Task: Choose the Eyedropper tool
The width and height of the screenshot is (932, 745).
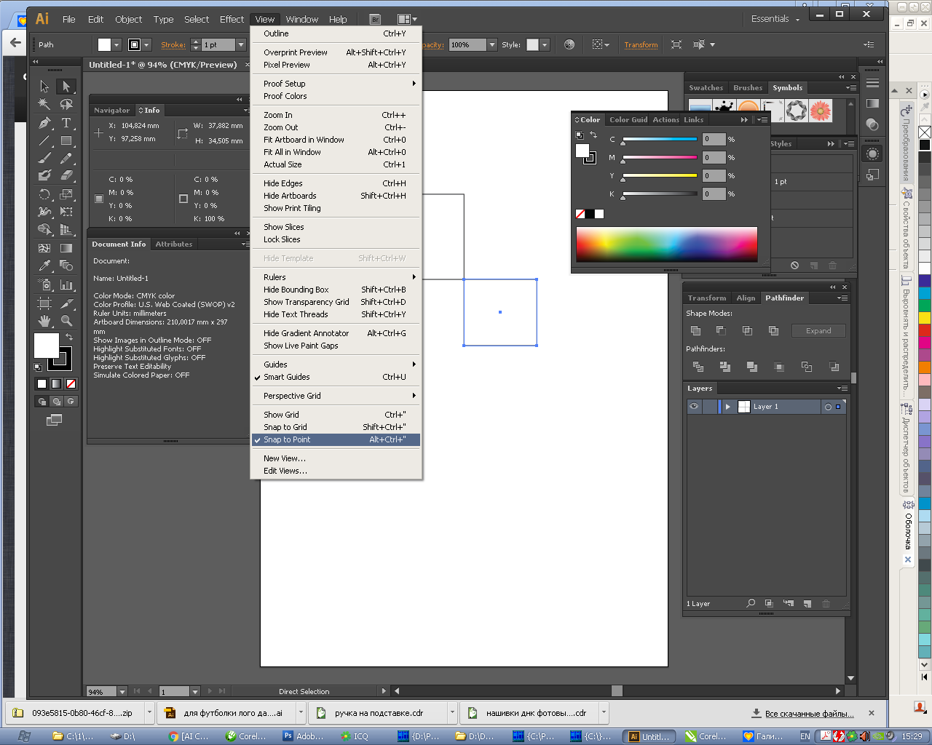Action: (44, 266)
